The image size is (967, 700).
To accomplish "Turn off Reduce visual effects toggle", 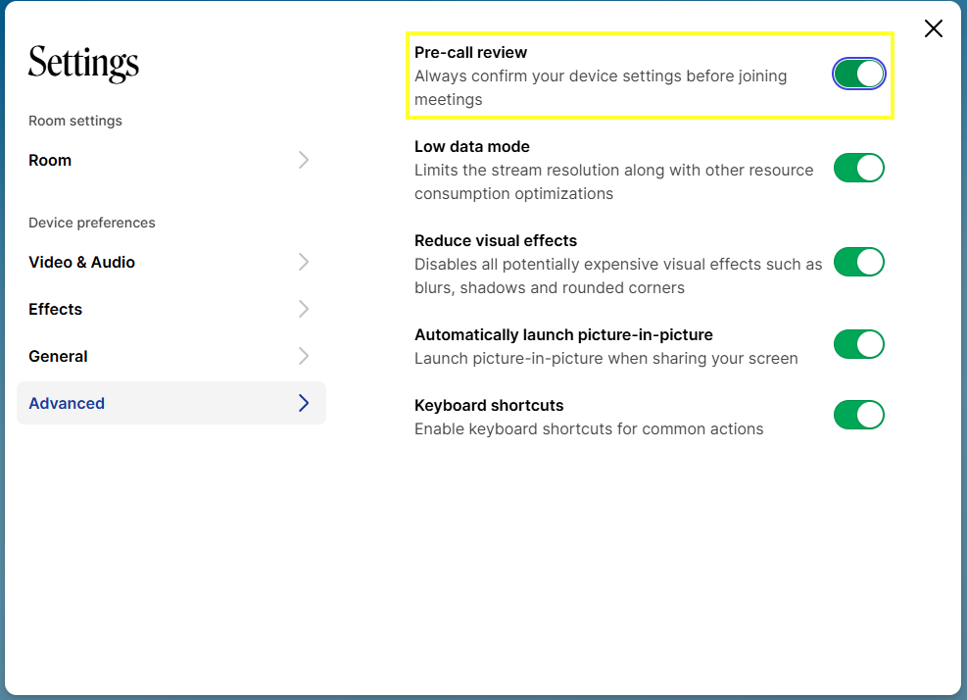I will pyautogui.click(x=858, y=262).
